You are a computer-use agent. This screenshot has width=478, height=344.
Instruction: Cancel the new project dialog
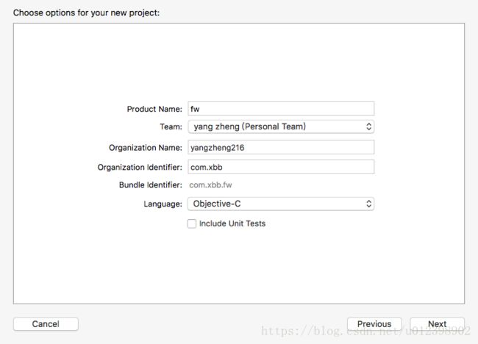click(x=46, y=324)
